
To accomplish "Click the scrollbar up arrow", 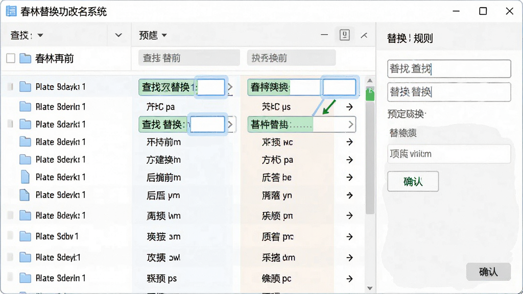I will (x=370, y=81).
